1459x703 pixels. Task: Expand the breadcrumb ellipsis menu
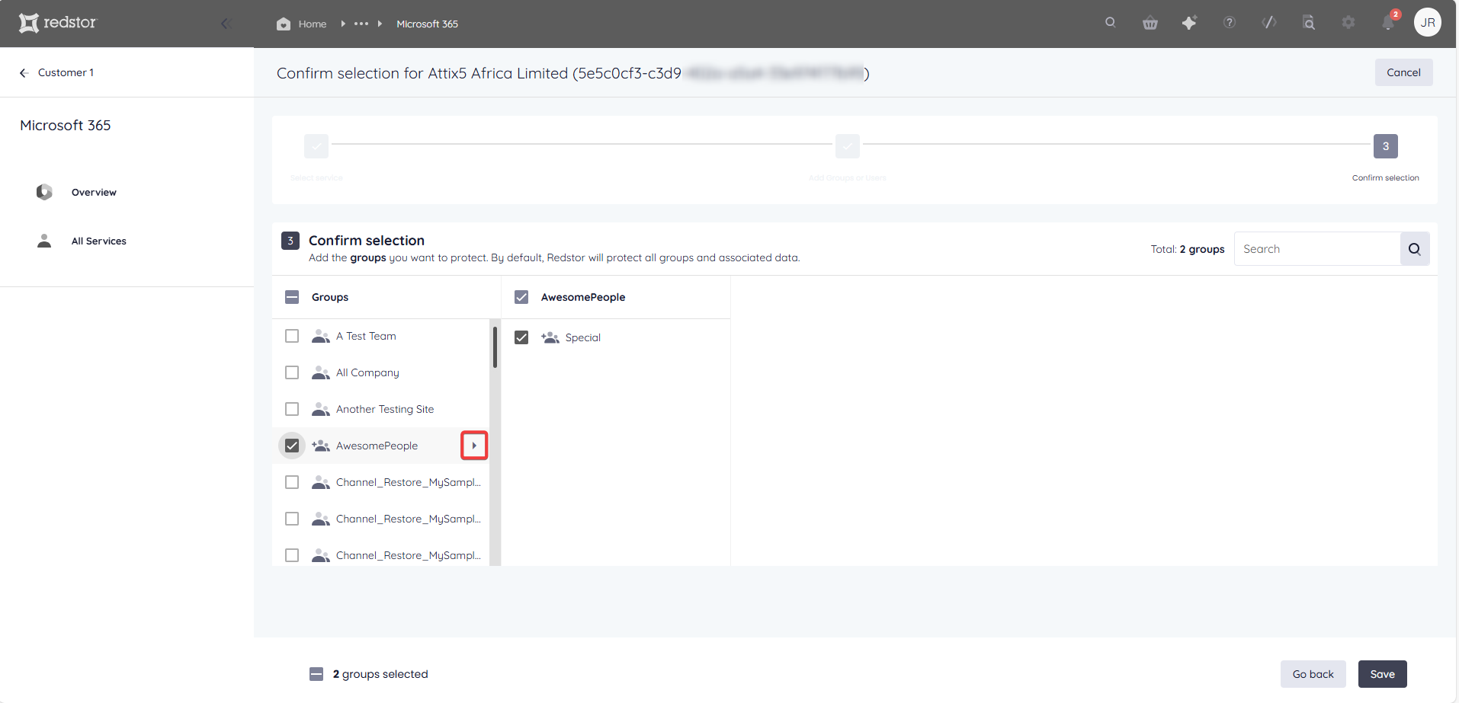coord(361,24)
